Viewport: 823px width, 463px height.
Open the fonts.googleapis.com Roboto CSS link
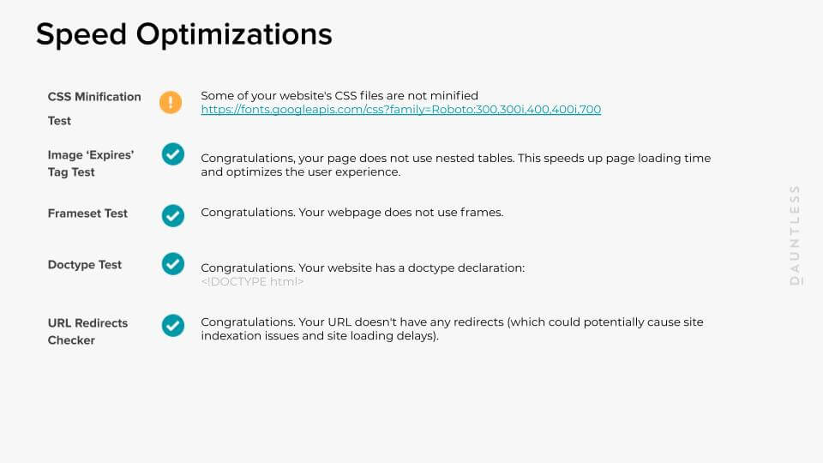[400, 110]
